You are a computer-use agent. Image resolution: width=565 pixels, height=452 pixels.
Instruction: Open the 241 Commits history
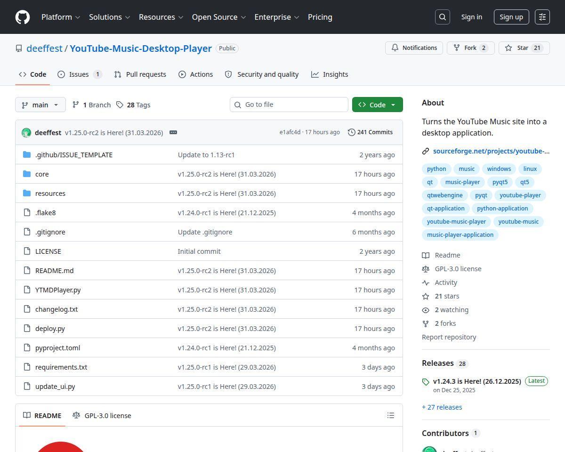(370, 132)
